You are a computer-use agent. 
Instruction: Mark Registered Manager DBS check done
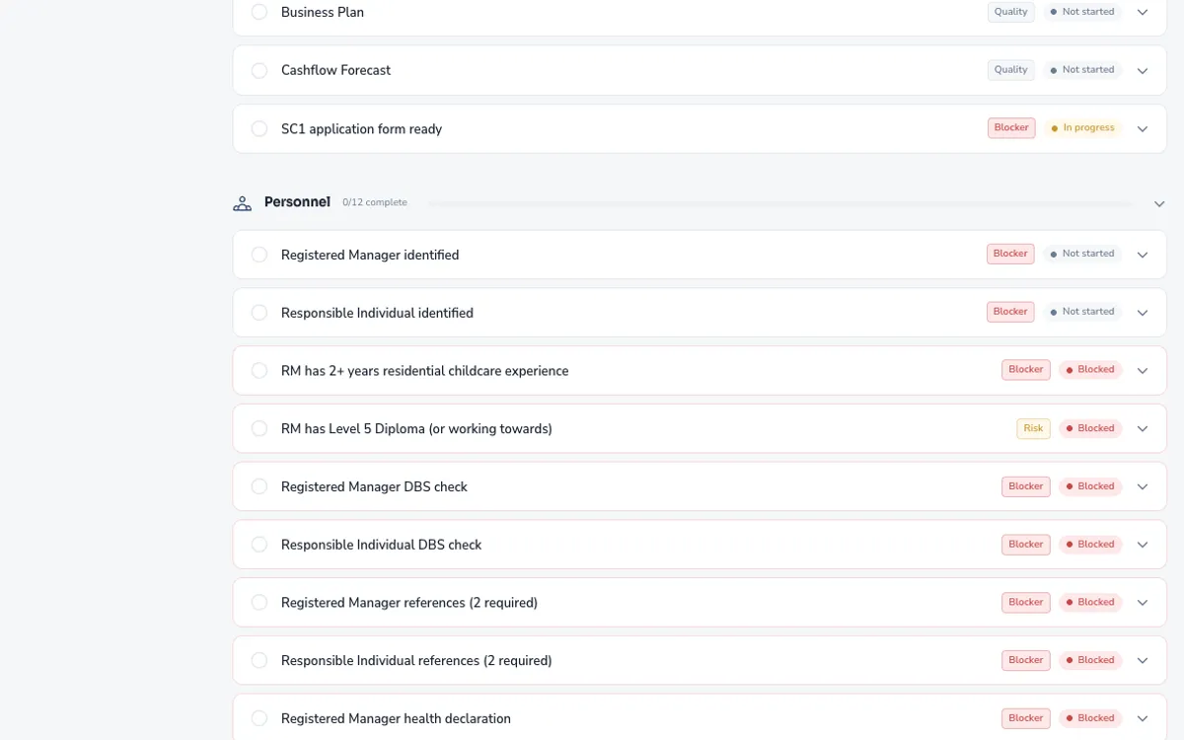(x=259, y=485)
